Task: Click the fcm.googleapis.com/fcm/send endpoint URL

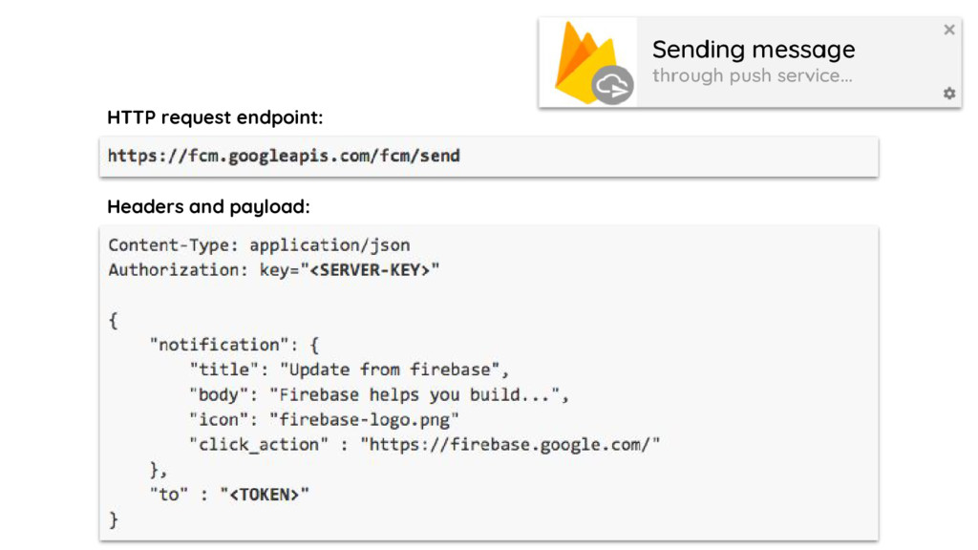Action: pyautogui.click(x=284, y=156)
